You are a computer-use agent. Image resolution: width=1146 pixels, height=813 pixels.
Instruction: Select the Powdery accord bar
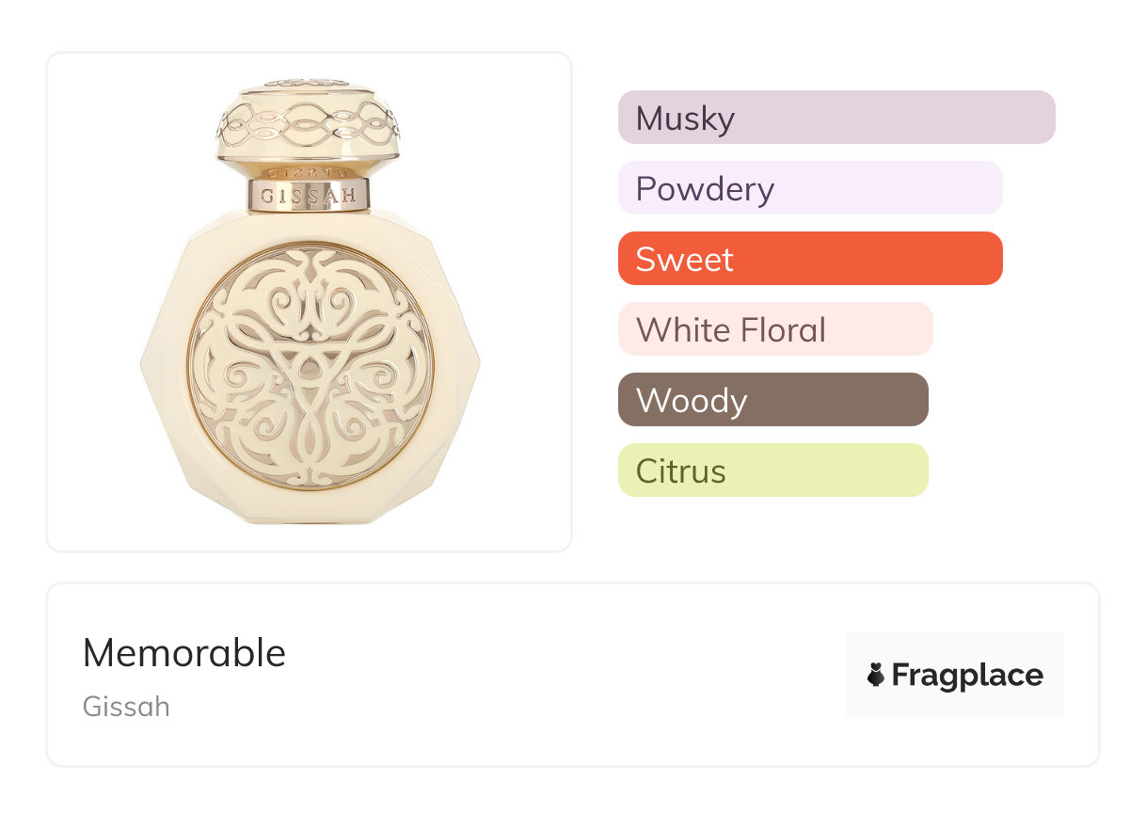pos(810,188)
